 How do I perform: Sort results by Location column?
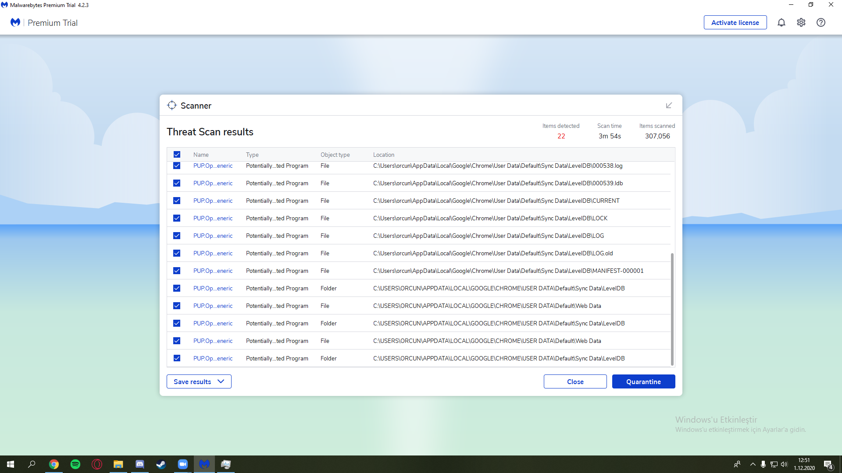[x=383, y=155]
